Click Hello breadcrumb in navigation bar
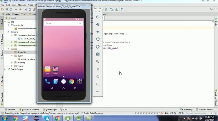This screenshot has width=218, height=121. pos(6,14)
